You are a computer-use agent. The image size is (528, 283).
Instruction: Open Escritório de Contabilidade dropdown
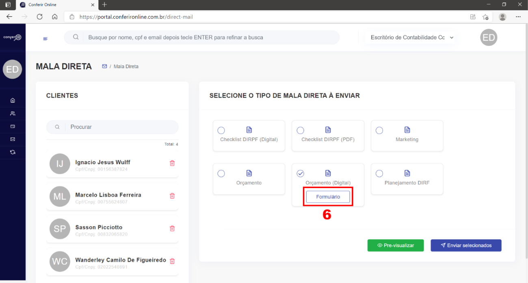(409, 37)
